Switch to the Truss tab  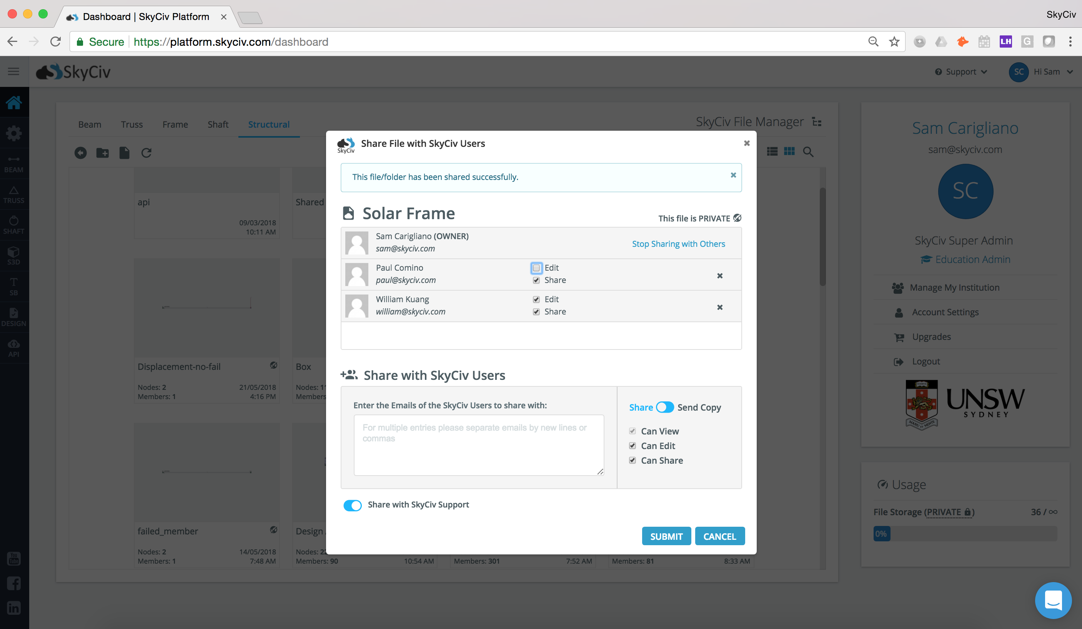click(x=132, y=125)
